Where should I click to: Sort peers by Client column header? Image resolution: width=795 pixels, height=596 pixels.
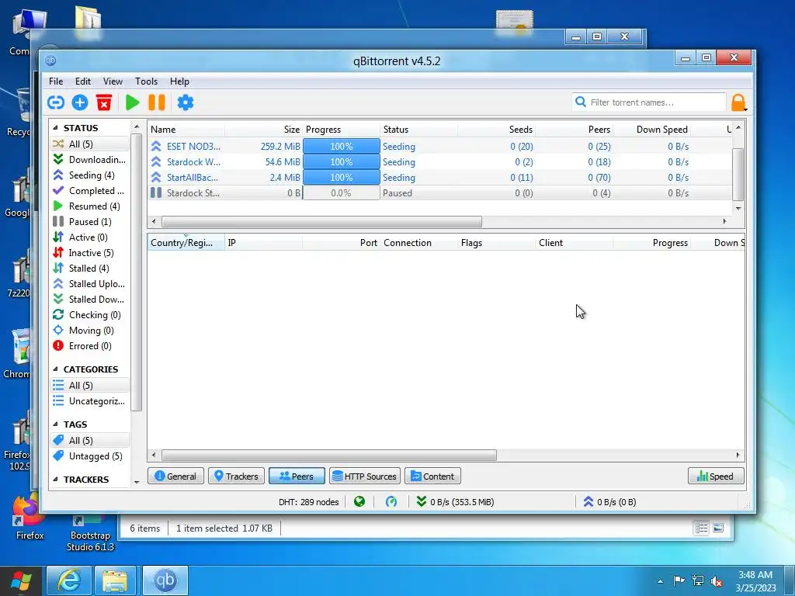coord(574,243)
